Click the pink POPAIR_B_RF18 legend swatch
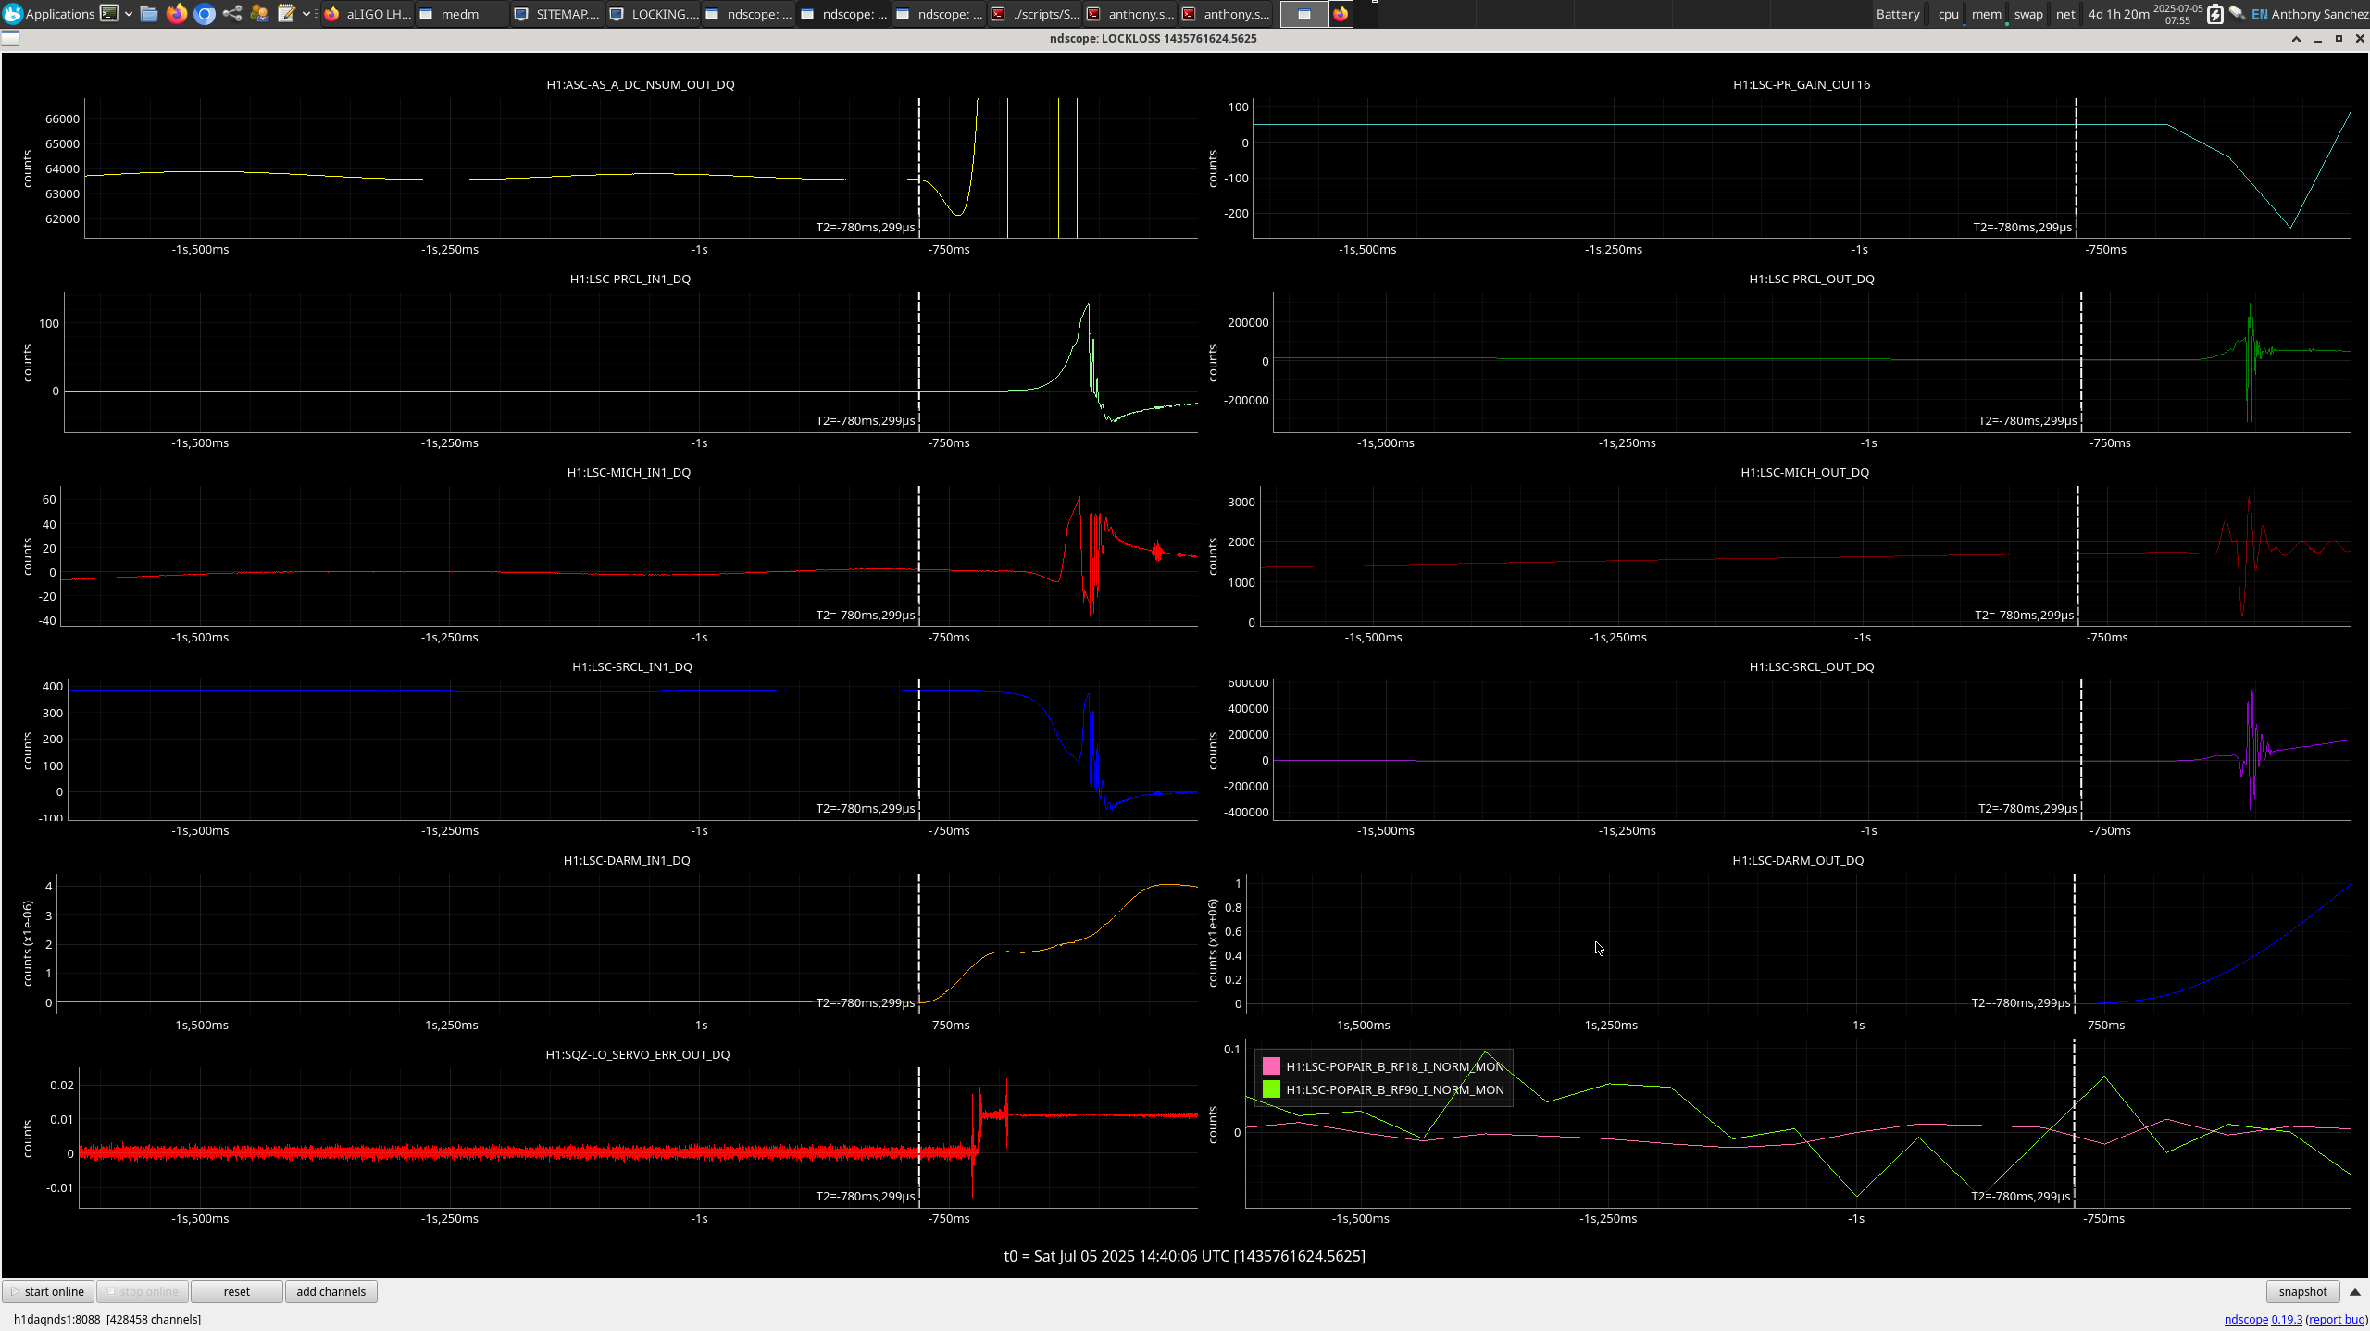Screen dimensions: 2370x1331 pyautogui.click(x=1271, y=1066)
